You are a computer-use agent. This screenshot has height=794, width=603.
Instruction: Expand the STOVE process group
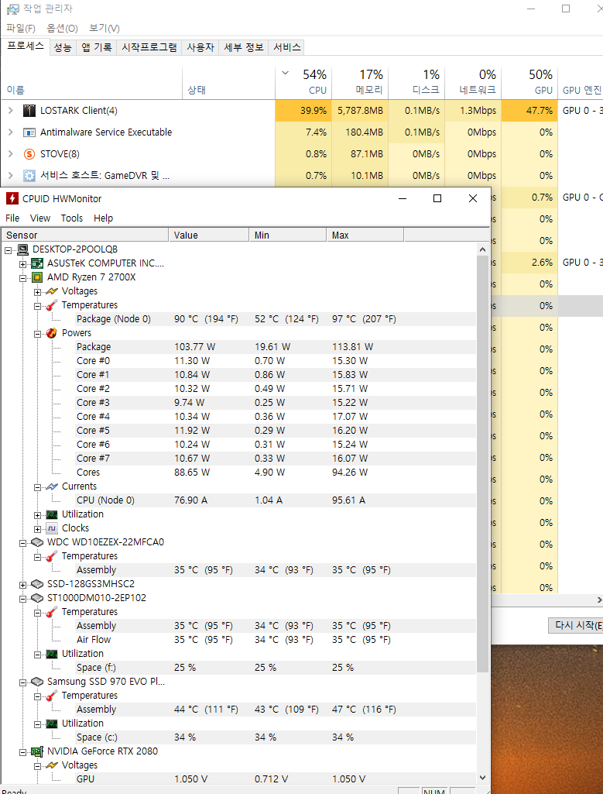tap(11, 154)
